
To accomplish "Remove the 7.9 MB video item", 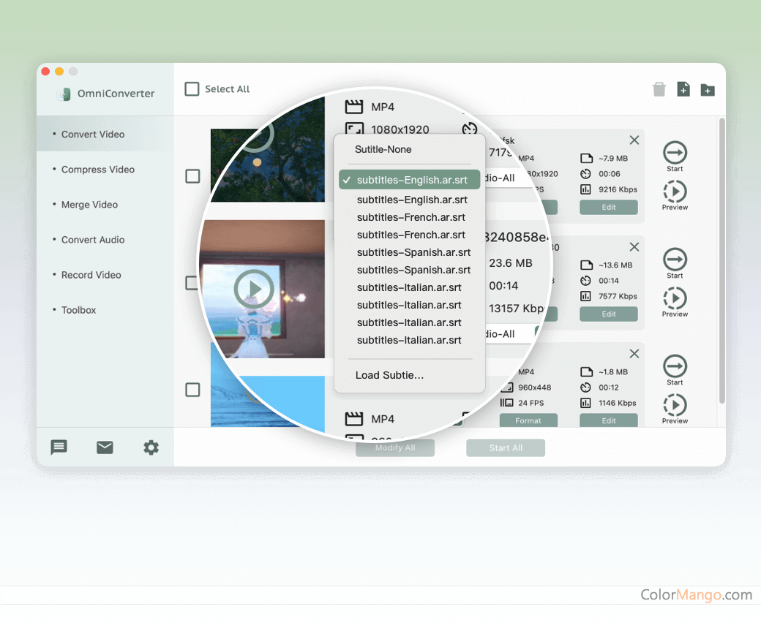I will (x=634, y=140).
